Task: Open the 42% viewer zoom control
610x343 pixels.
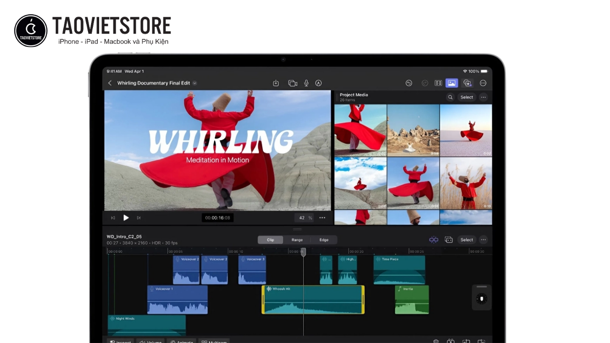Action: pos(304,218)
